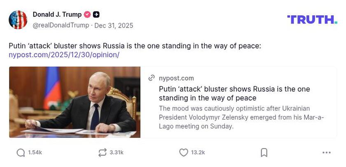This screenshot has width=346, height=167.
Task: Click the ReTruth arrows icon
Action: coord(103,153)
